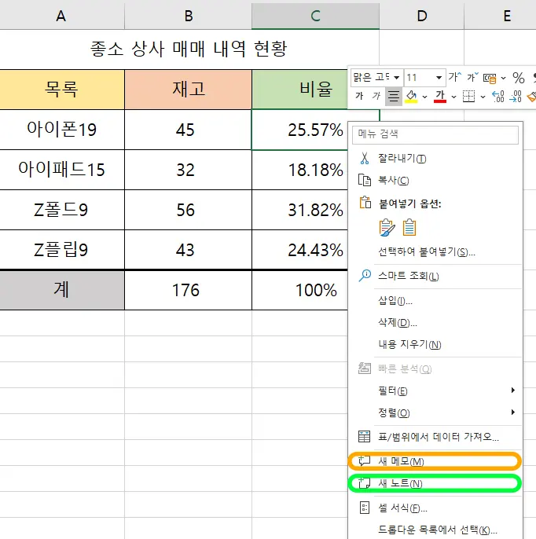Open the 필터(E) submenu
Viewport: 536px width, 539px height.
[x=435, y=390]
